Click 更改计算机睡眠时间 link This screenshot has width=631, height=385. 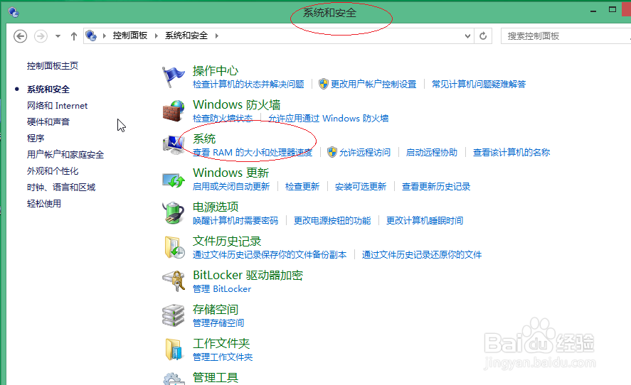click(425, 221)
